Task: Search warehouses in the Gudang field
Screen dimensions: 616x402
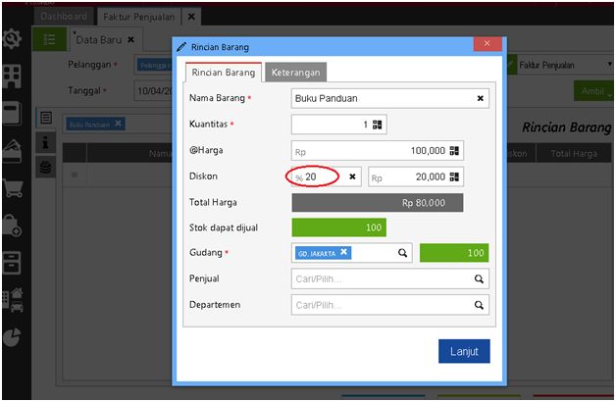Action: point(402,253)
